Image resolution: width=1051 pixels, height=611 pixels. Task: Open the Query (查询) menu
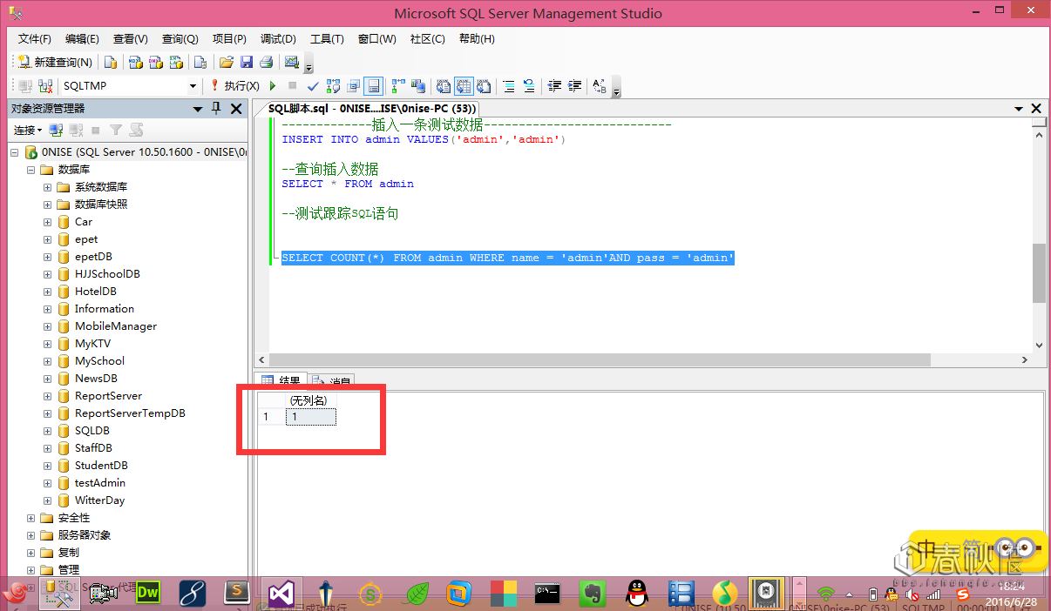pos(180,39)
